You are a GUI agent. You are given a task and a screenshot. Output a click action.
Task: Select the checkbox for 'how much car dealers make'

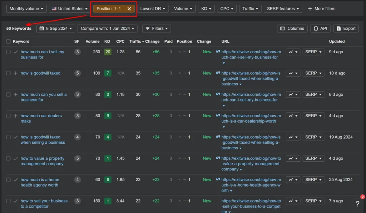pos(8,115)
